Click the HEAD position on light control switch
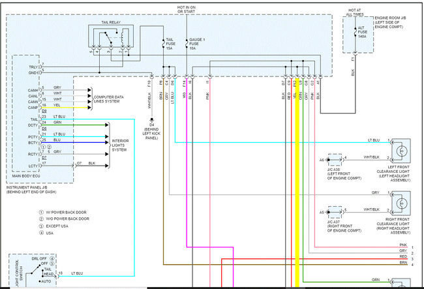424x289 pixels. 48,274
